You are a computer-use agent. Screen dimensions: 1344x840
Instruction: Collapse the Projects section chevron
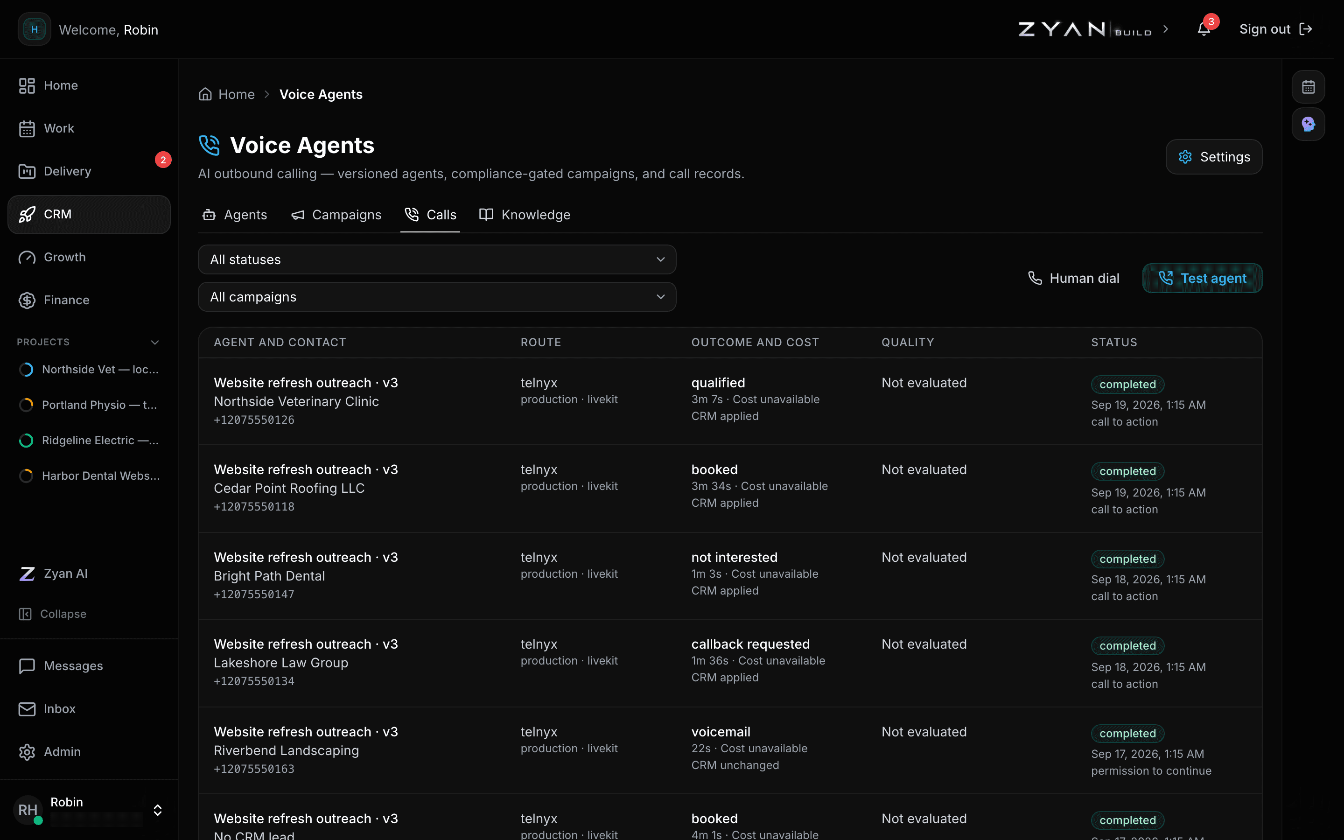[x=155, y=342]
